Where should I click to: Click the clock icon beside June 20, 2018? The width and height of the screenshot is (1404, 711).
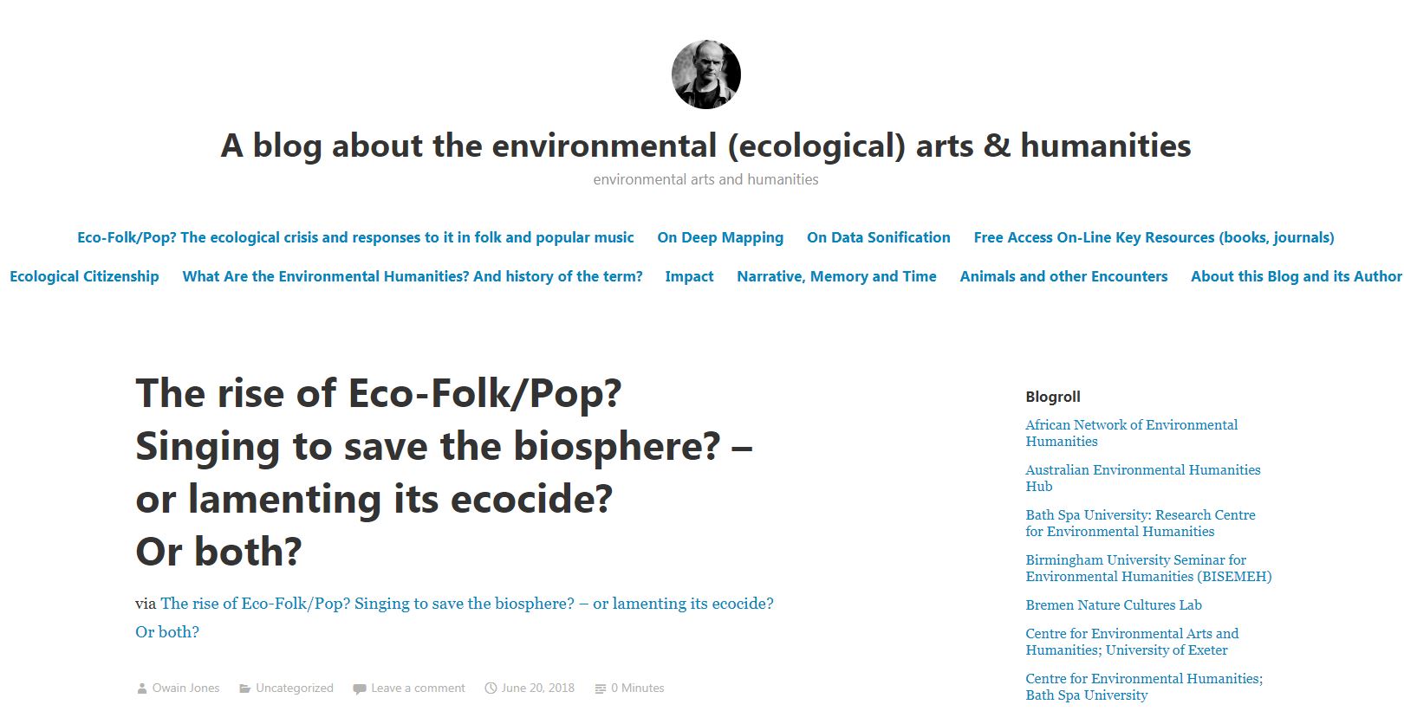tap(491, 688)
